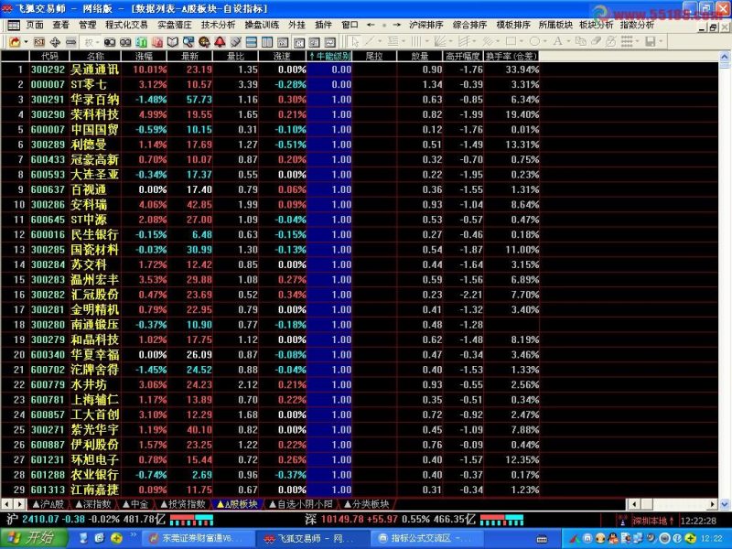This screenshot has width=732, height=549.
Task: Click the red alarm bell icon
Action: point(220,42)
